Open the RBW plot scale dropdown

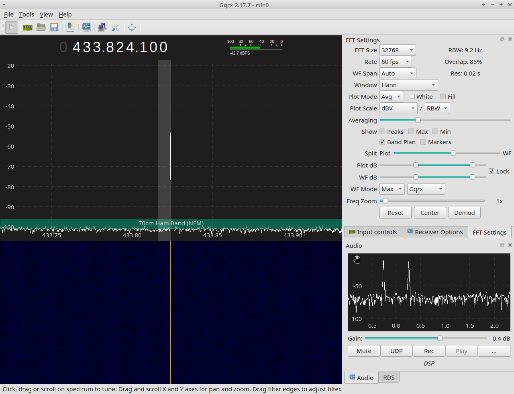437,108
